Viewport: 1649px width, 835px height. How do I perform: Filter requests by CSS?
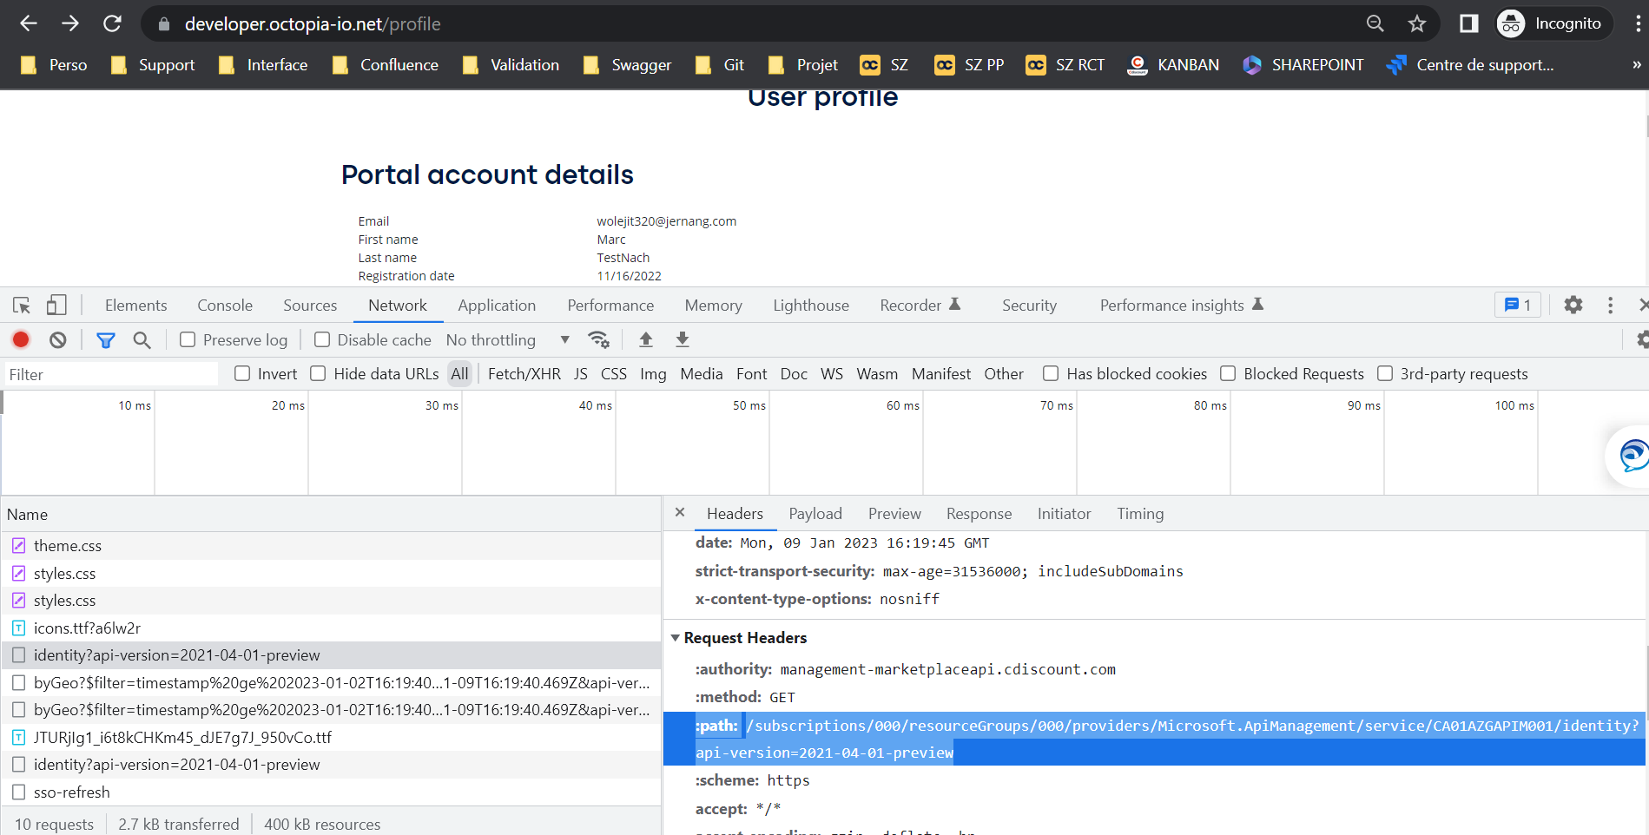(613, 374)
